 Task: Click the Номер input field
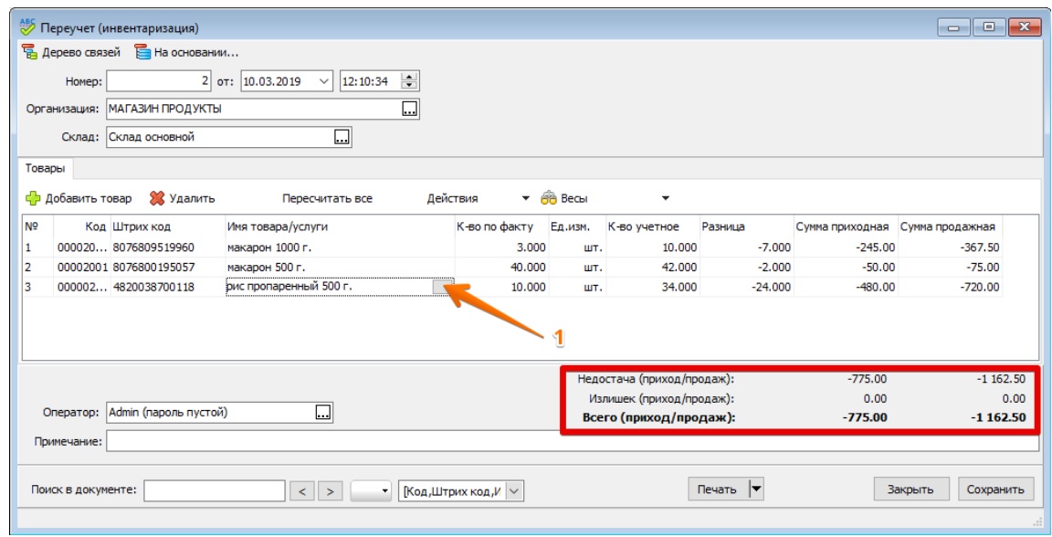[x=159, y=82]
